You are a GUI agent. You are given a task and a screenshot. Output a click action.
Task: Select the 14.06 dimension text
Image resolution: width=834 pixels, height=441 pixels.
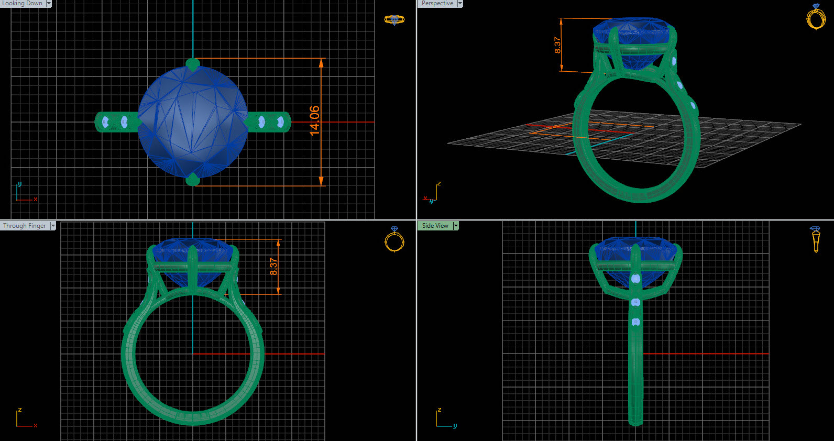click(x=314, y=121)
